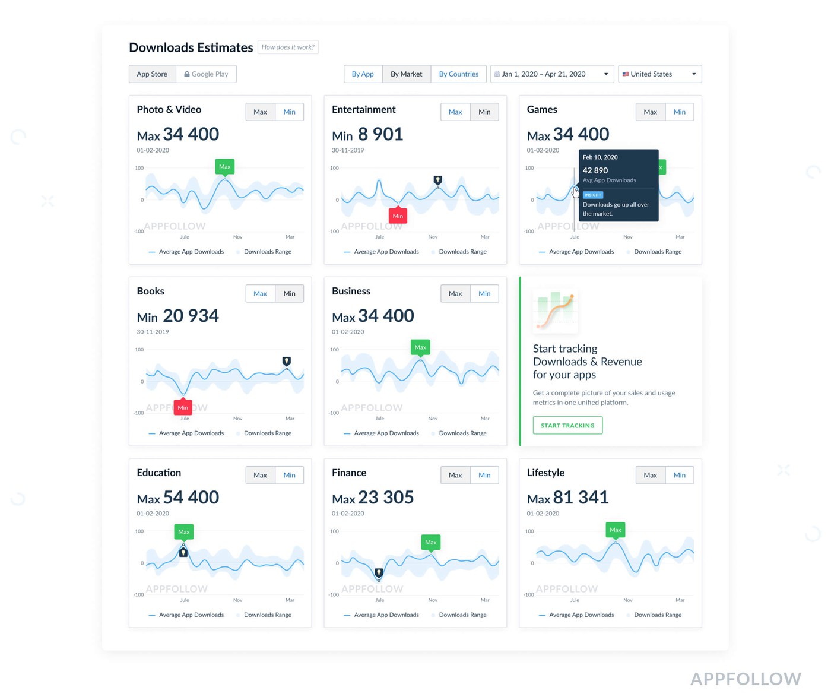Open the 'How does it work?' link
Screen dimensions: 831x700
point(288,47)
